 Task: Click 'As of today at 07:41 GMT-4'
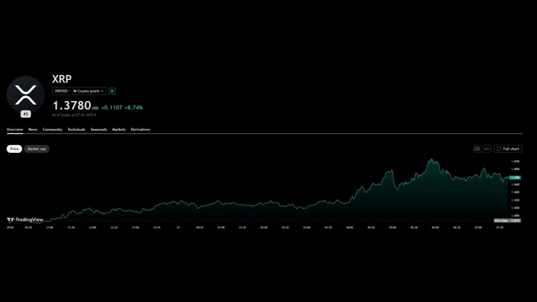tap(74, 115)
